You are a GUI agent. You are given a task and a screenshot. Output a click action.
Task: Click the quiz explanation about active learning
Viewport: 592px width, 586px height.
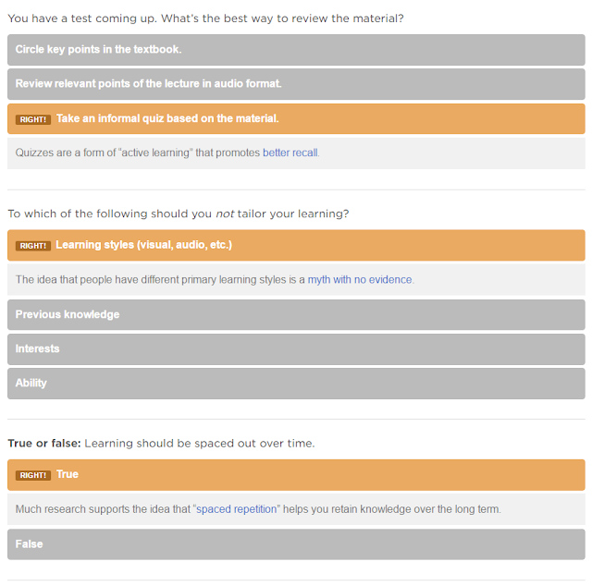(296, 153)
